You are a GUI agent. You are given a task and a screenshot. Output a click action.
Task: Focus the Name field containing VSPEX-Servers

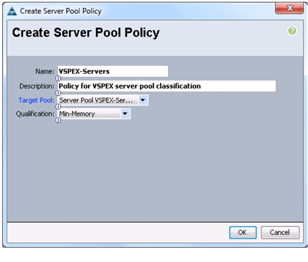click(x=113, y=71)
